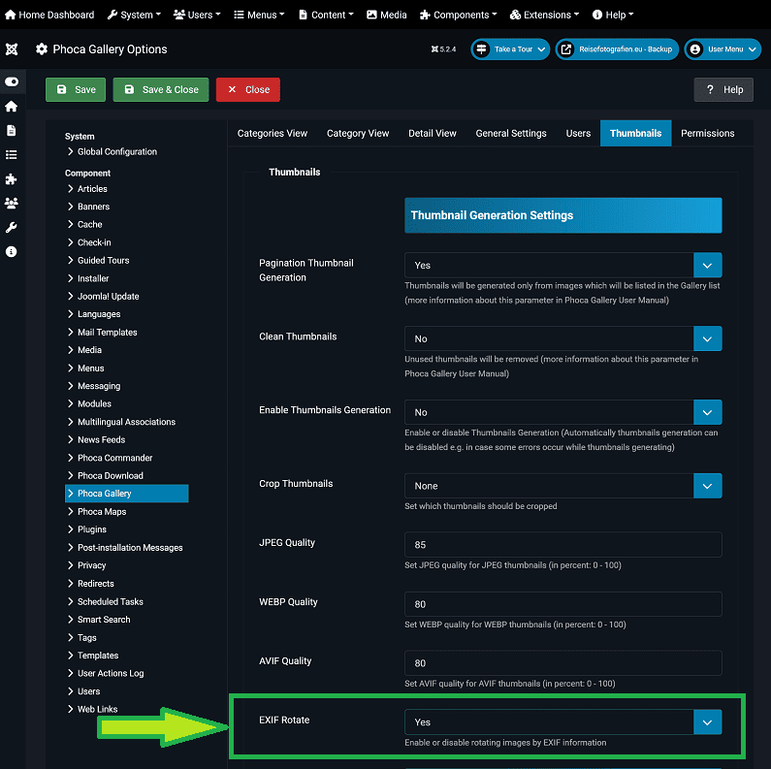Open the EXIF Rotate dropdown
771x769 pixels.
[x=562, y=722]
